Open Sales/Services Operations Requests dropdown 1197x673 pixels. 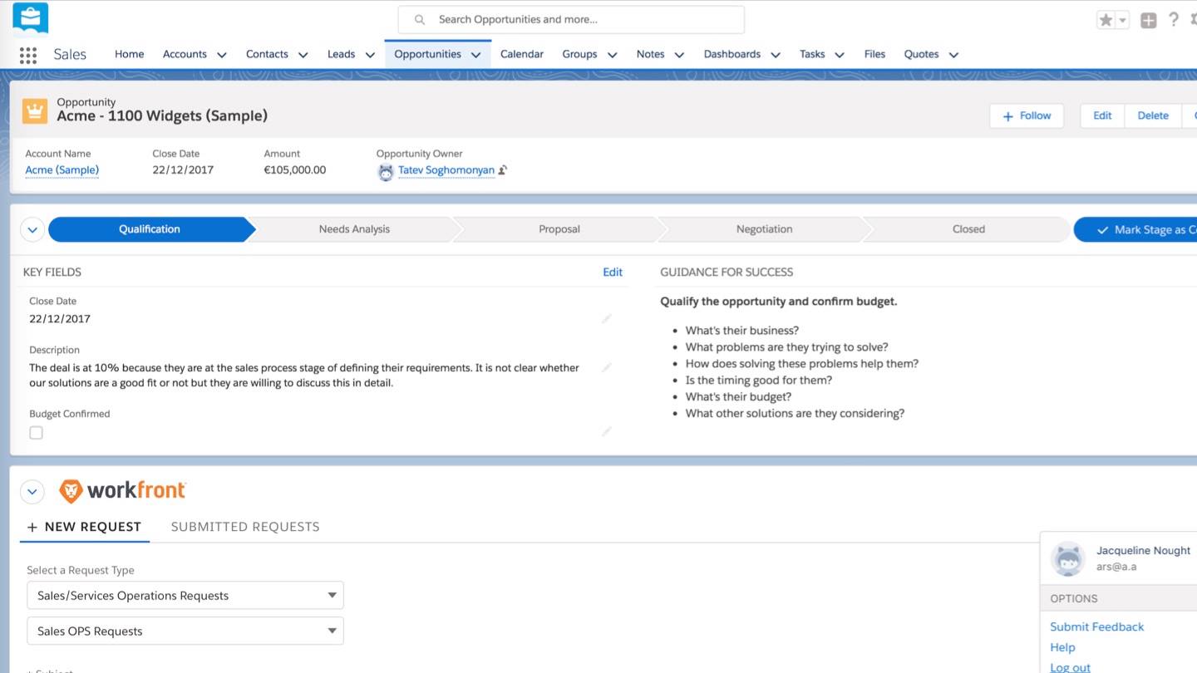[x=185, y=596]
